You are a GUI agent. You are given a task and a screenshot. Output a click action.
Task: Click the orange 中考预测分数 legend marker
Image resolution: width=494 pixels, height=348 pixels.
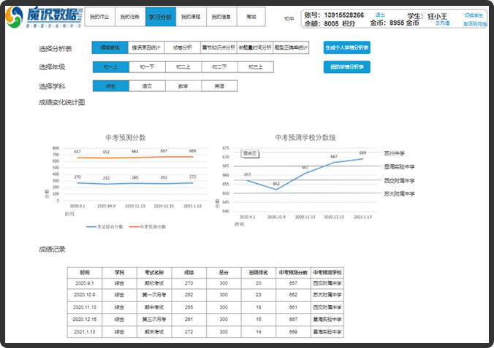pos(136,227)
